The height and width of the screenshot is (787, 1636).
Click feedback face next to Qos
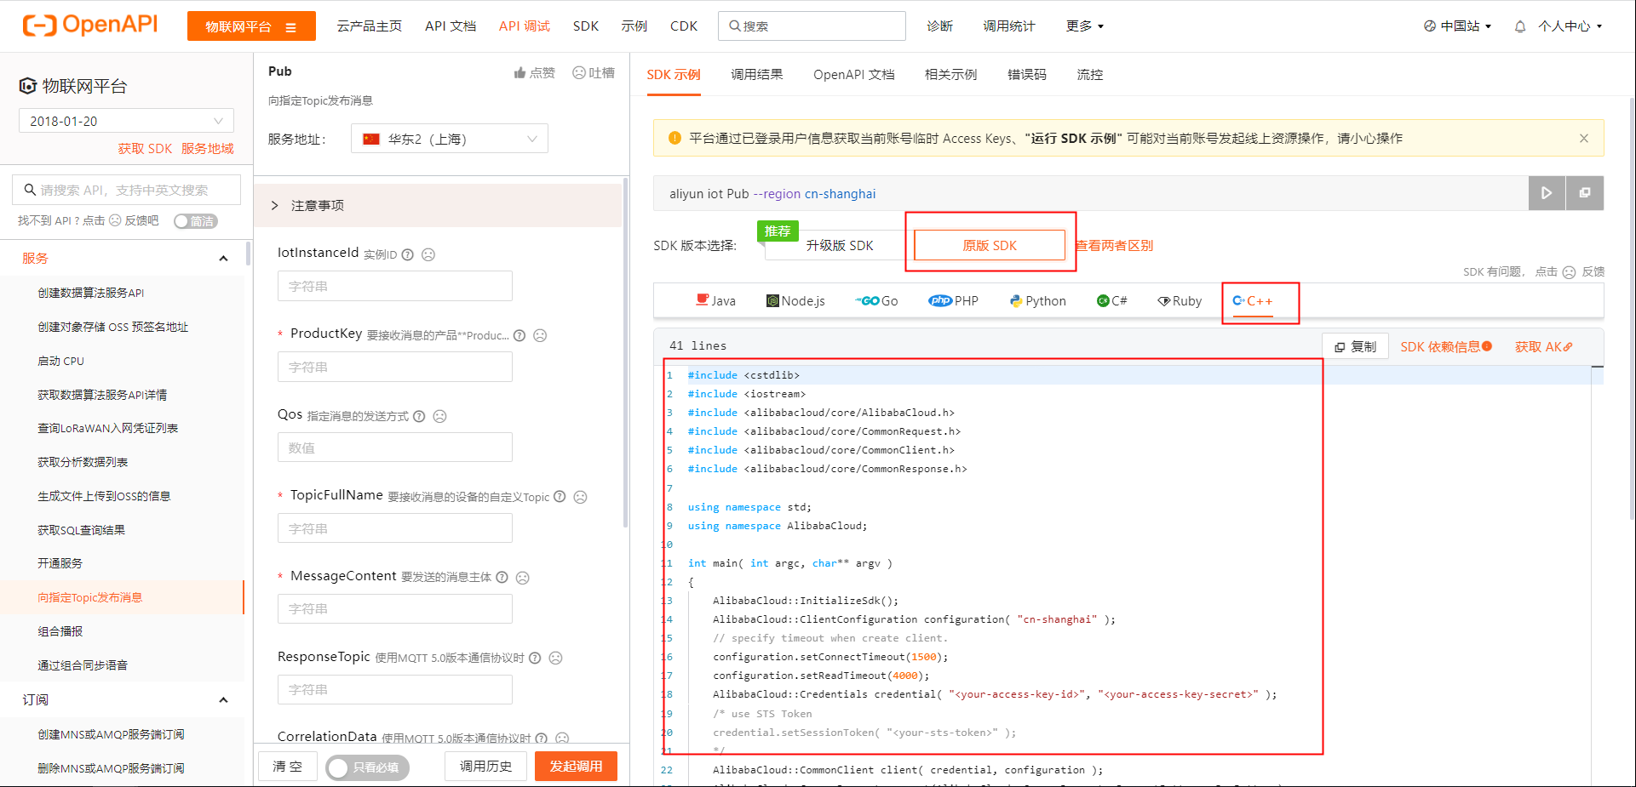(x=439, y=416)
